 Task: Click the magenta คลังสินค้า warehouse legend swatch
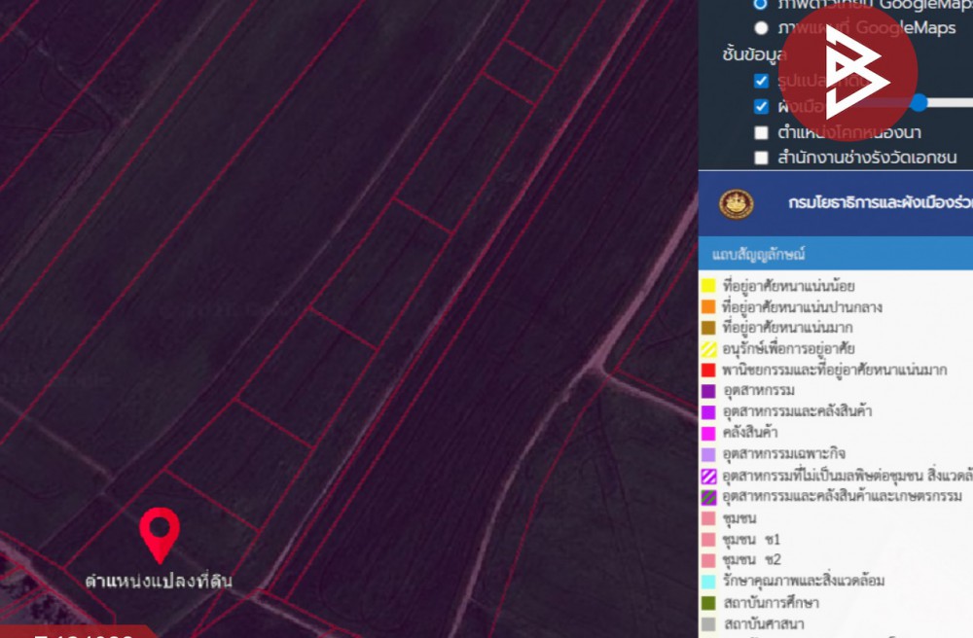(709, 433)
